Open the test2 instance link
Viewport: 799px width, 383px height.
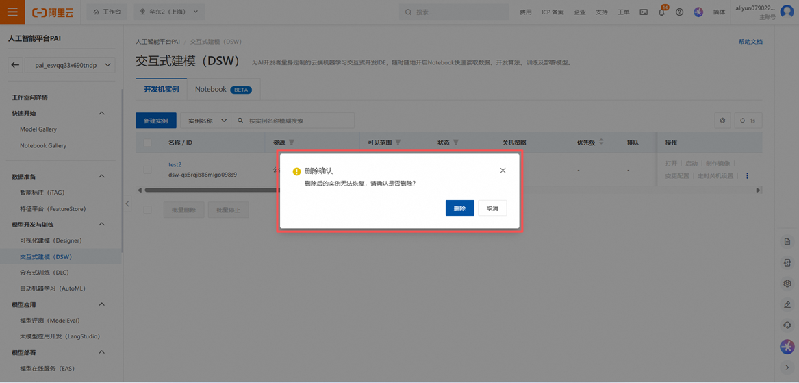[175, 164]
